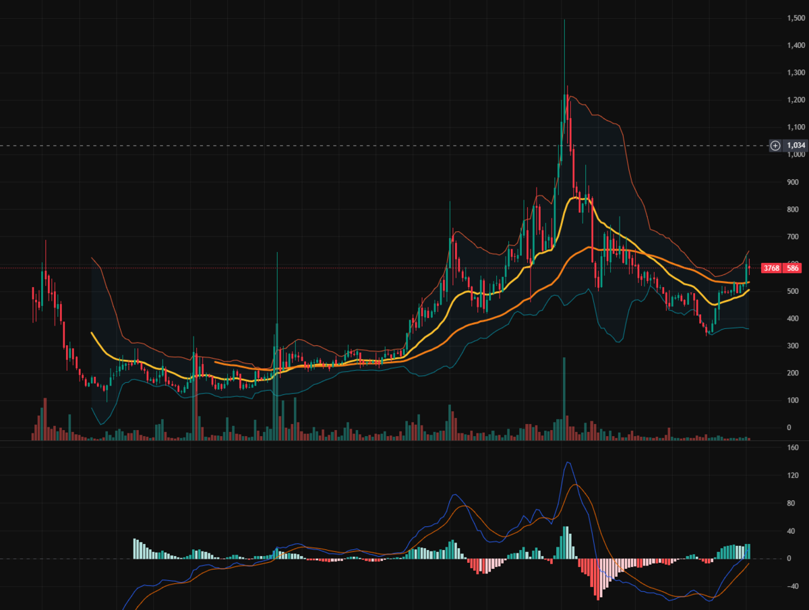Click the red 3768 countdown label

pos(771,268)
